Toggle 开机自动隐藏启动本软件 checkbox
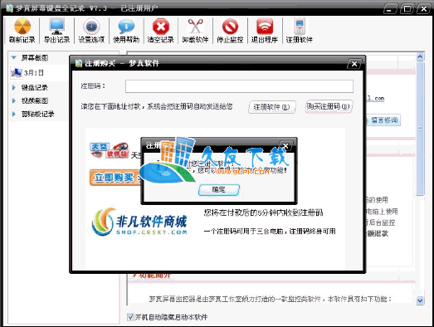434x327 pixels. [x=130, y=317]
